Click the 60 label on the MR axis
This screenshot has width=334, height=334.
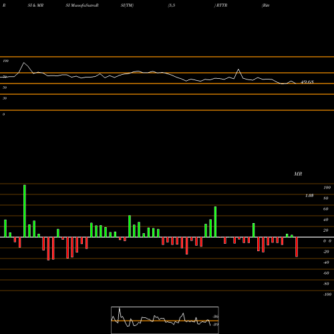326,209
